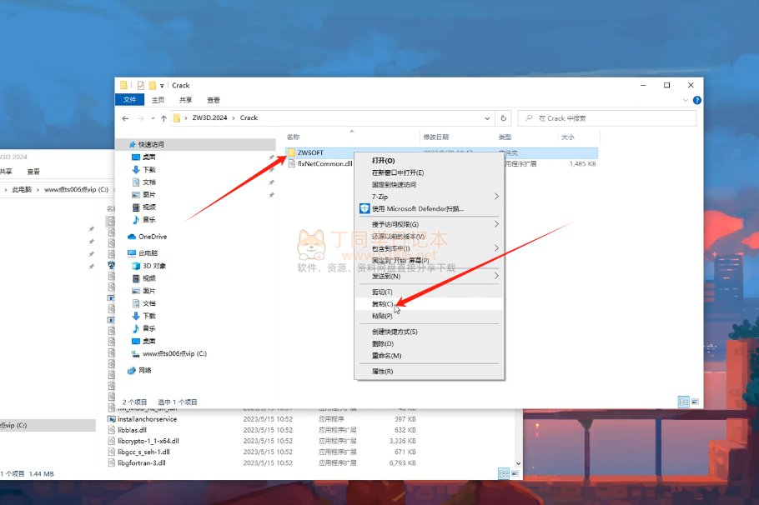Click the properties icon in the quick access toolbar

coord(141,85)
